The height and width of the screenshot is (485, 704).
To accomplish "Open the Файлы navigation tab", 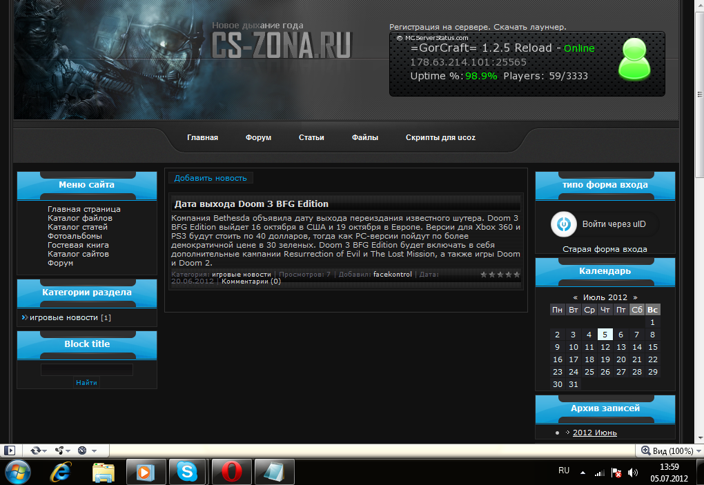I will pos(365,137).
